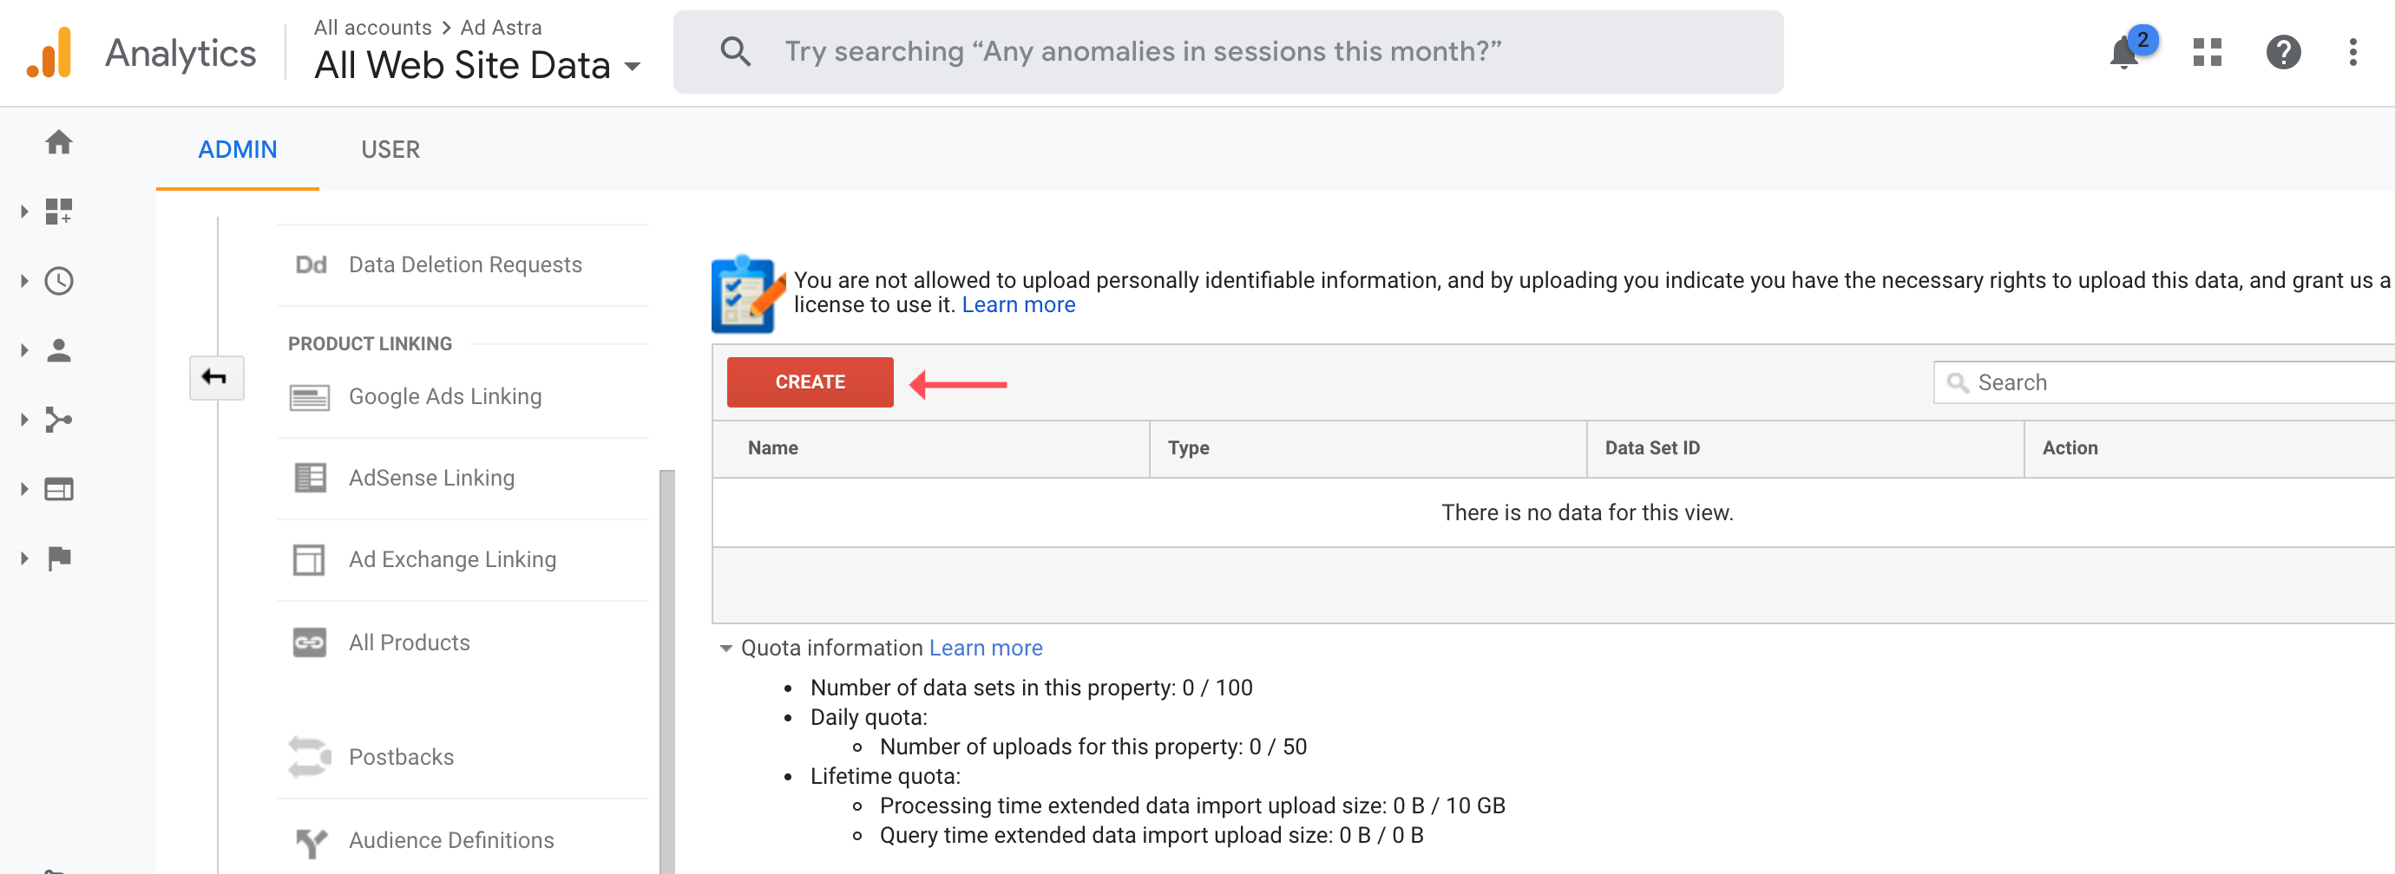2395x874 pixels.
Task: Switch to the USER tab
Action: point(390,149)
